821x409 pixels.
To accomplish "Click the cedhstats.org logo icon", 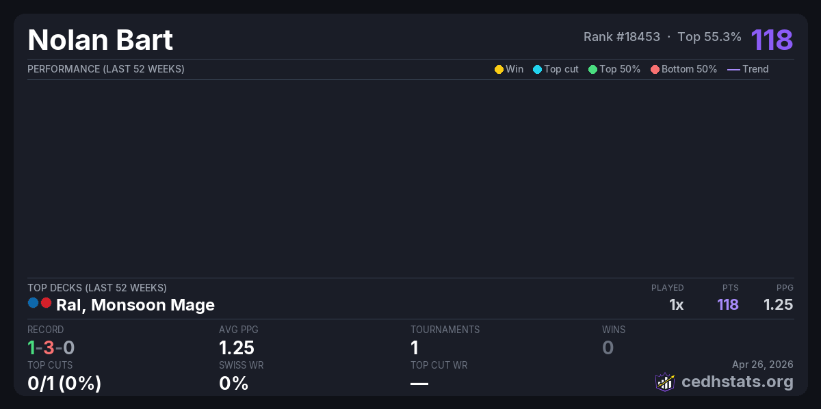I will coord(665,382).
